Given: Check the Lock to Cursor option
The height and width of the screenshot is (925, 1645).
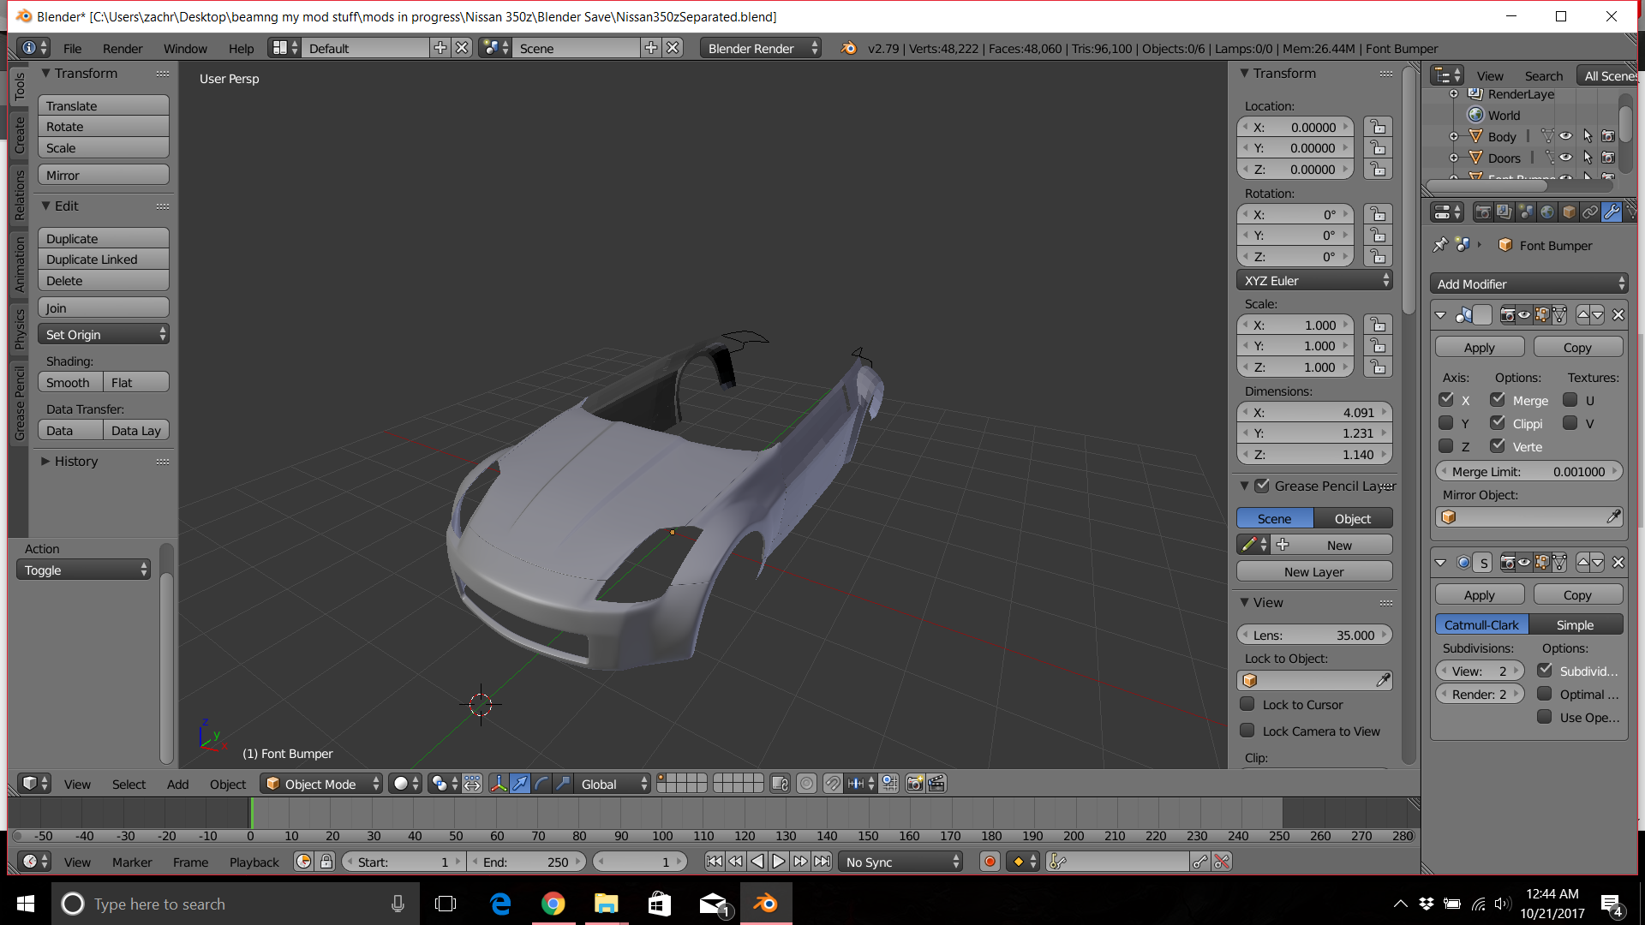Looking at the screenshot, I should click(x=1247, y=704).
